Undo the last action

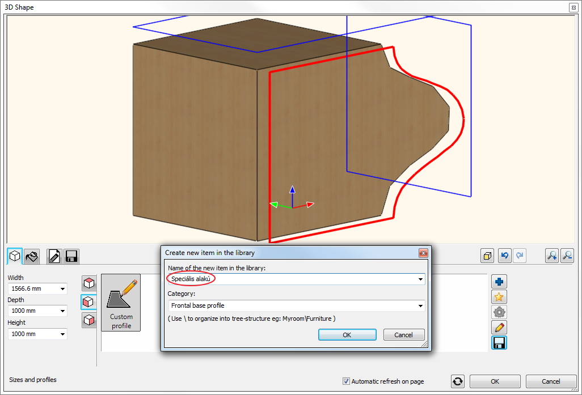pos(505,256)
